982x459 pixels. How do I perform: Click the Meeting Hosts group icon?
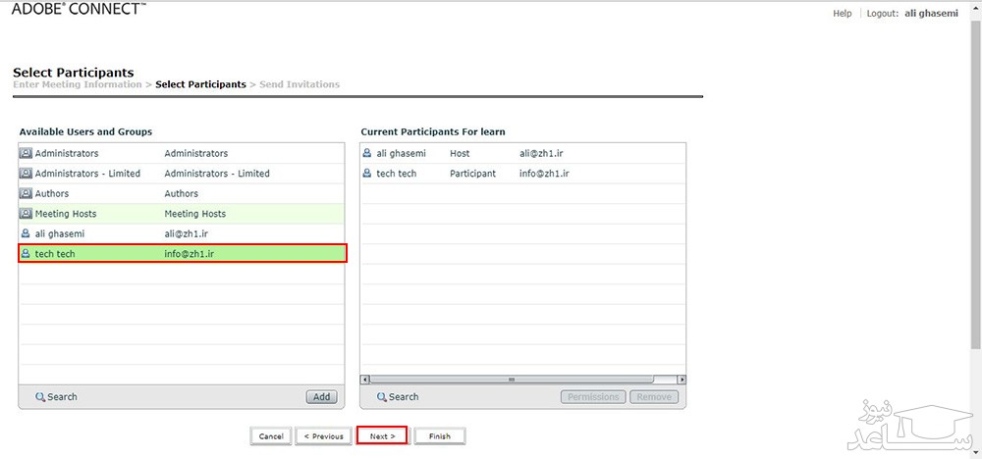click(x=27, y=214)
